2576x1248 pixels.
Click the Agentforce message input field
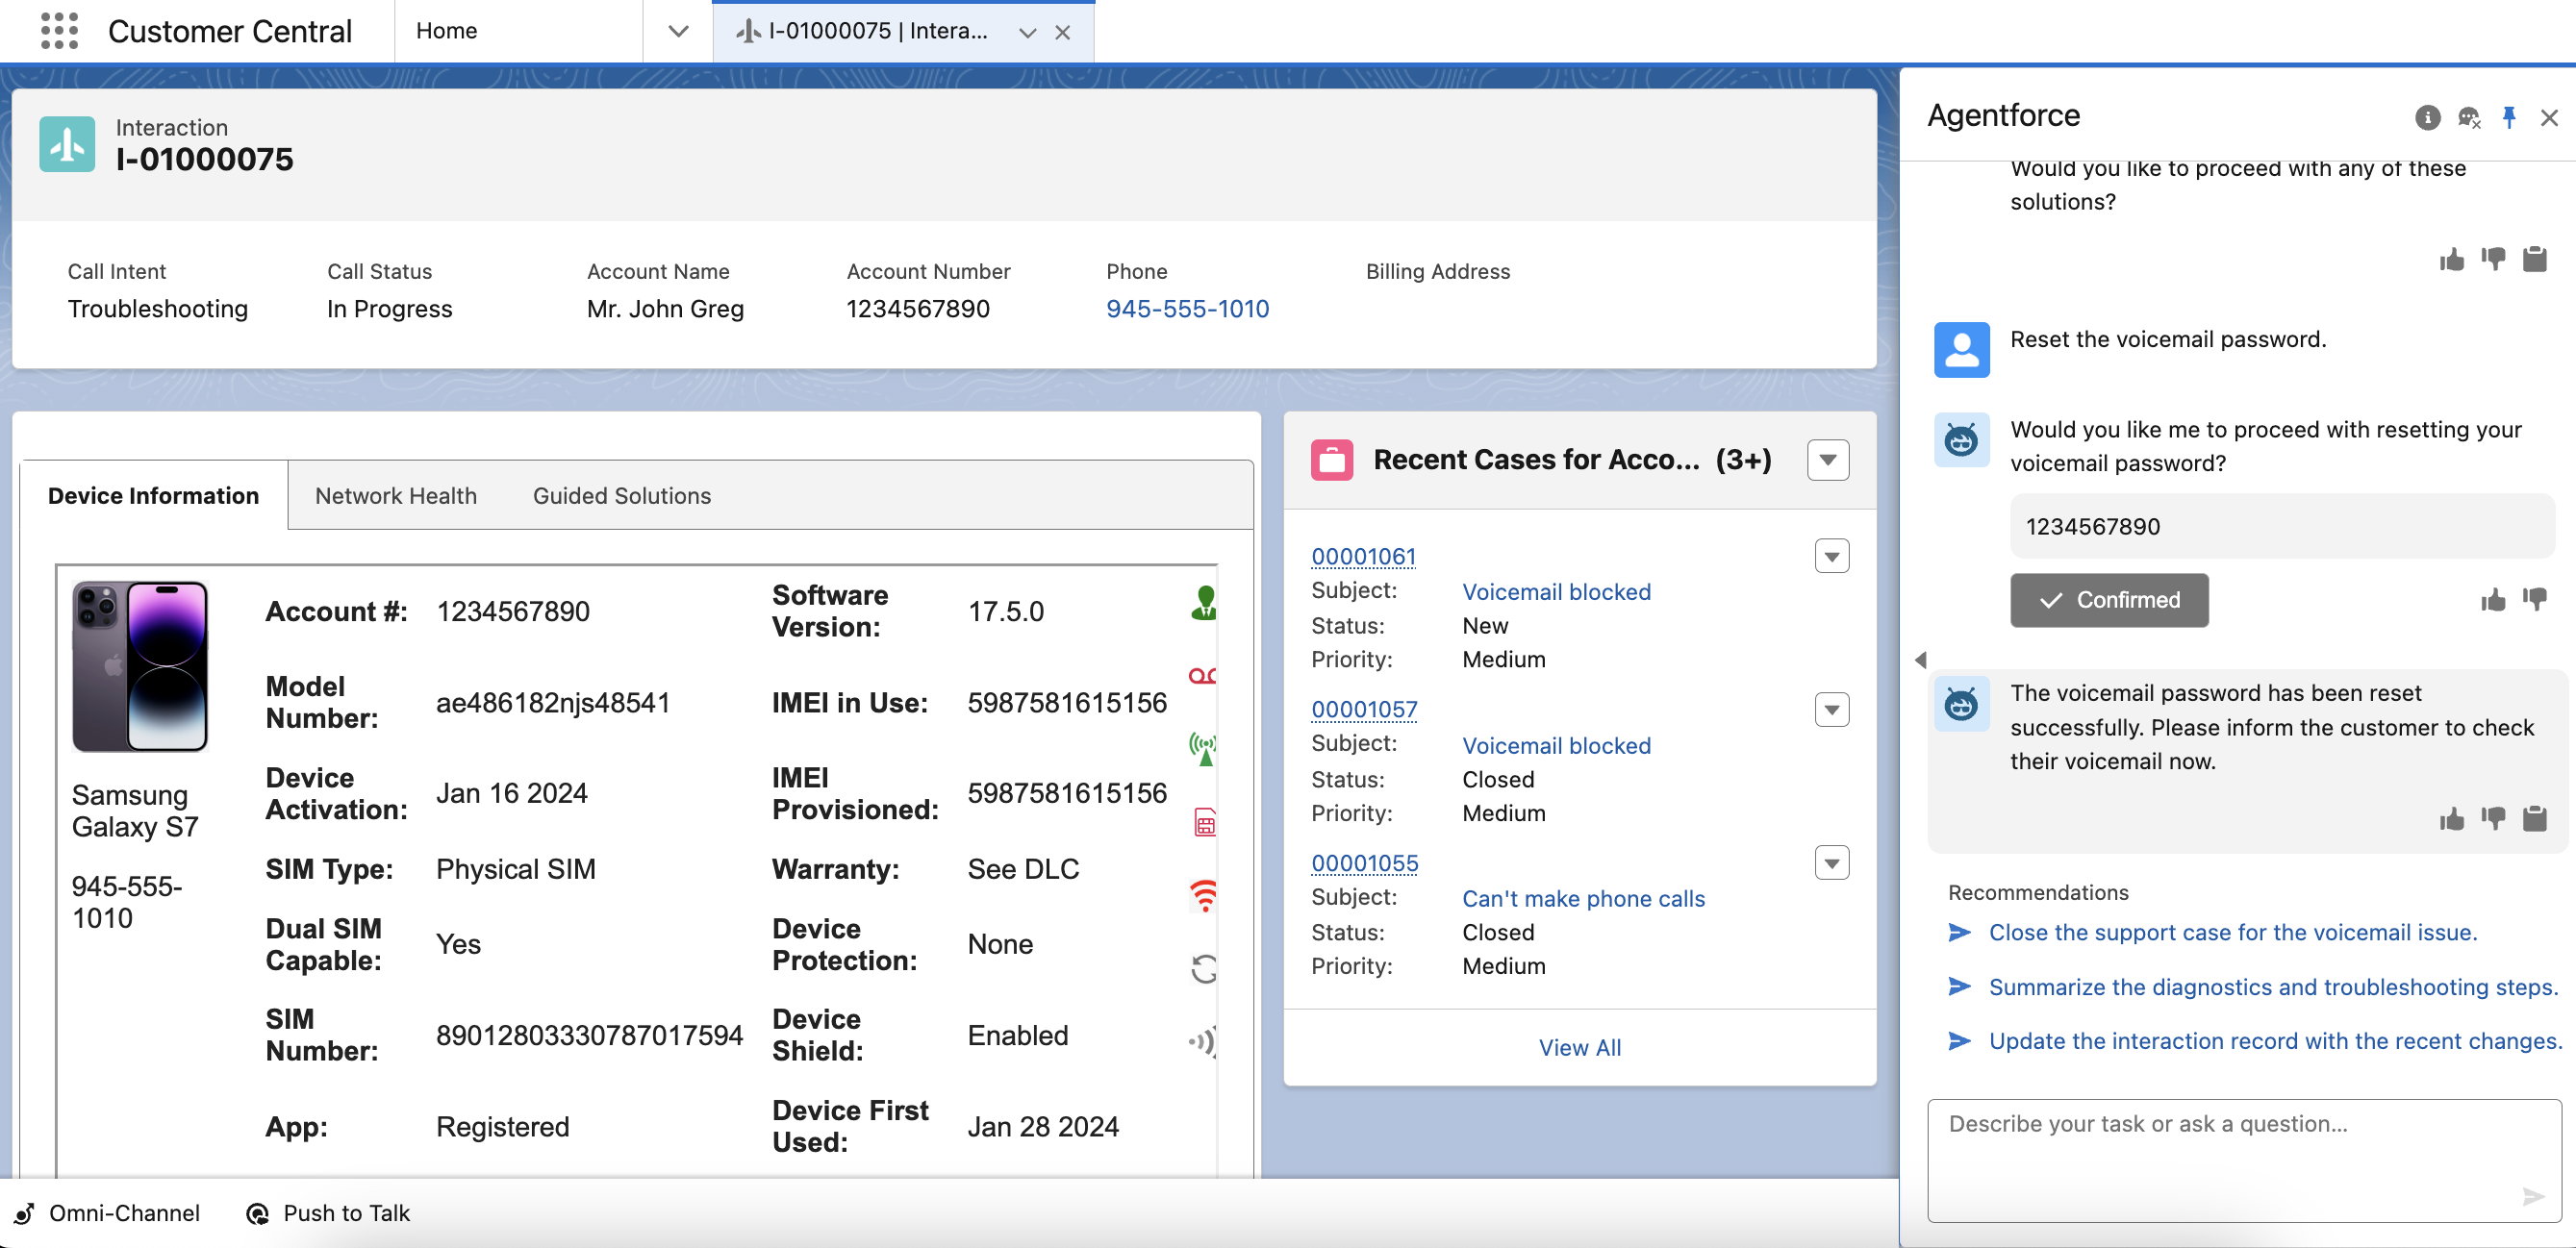(2230, 1149)
